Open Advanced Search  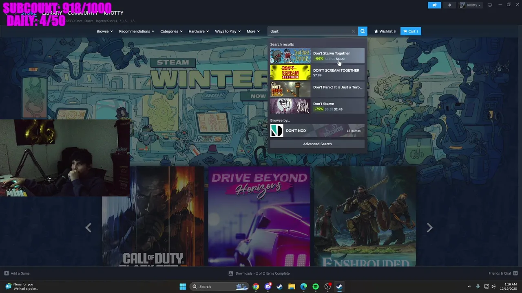[x=317, y=144]
